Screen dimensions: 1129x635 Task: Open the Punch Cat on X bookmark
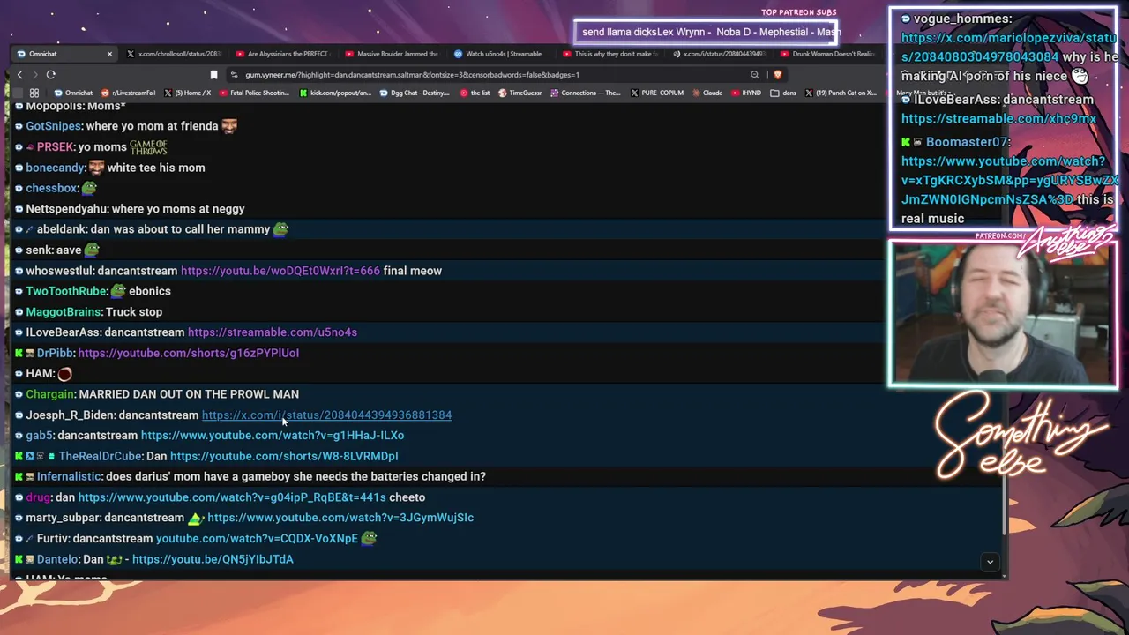pos(841,93)
